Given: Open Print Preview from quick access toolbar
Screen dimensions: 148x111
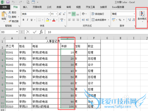Looking at the screenshot, I should (x=28, y=2).
